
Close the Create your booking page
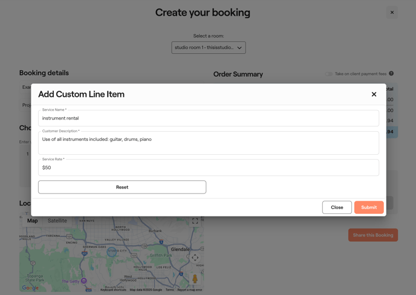pyautogui.click(x=392, y=12)
